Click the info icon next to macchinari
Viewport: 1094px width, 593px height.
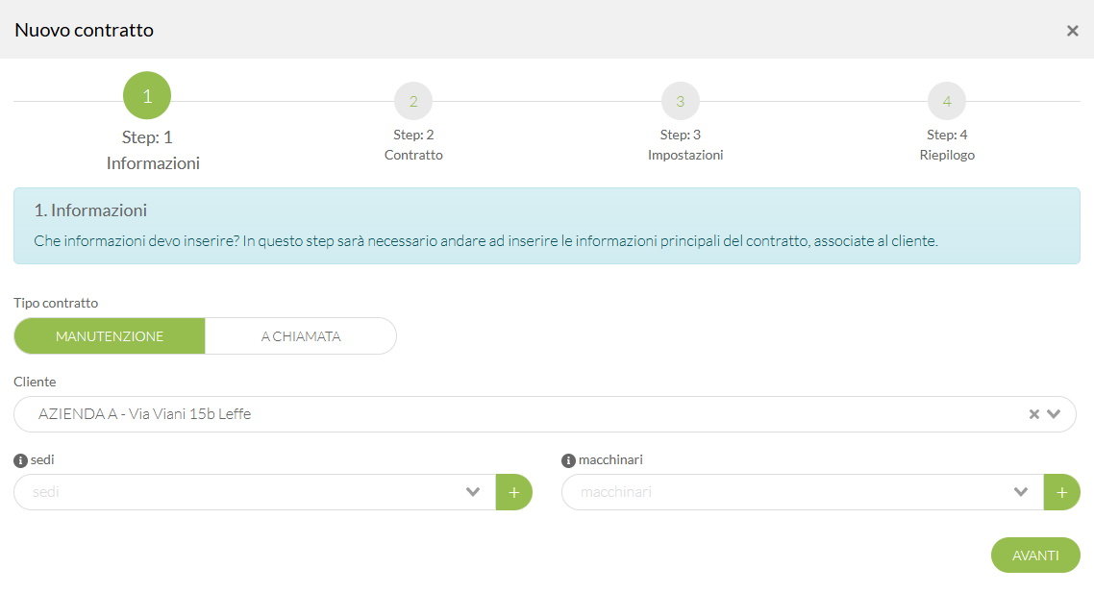pyautogui.click(x=568, y=460)
